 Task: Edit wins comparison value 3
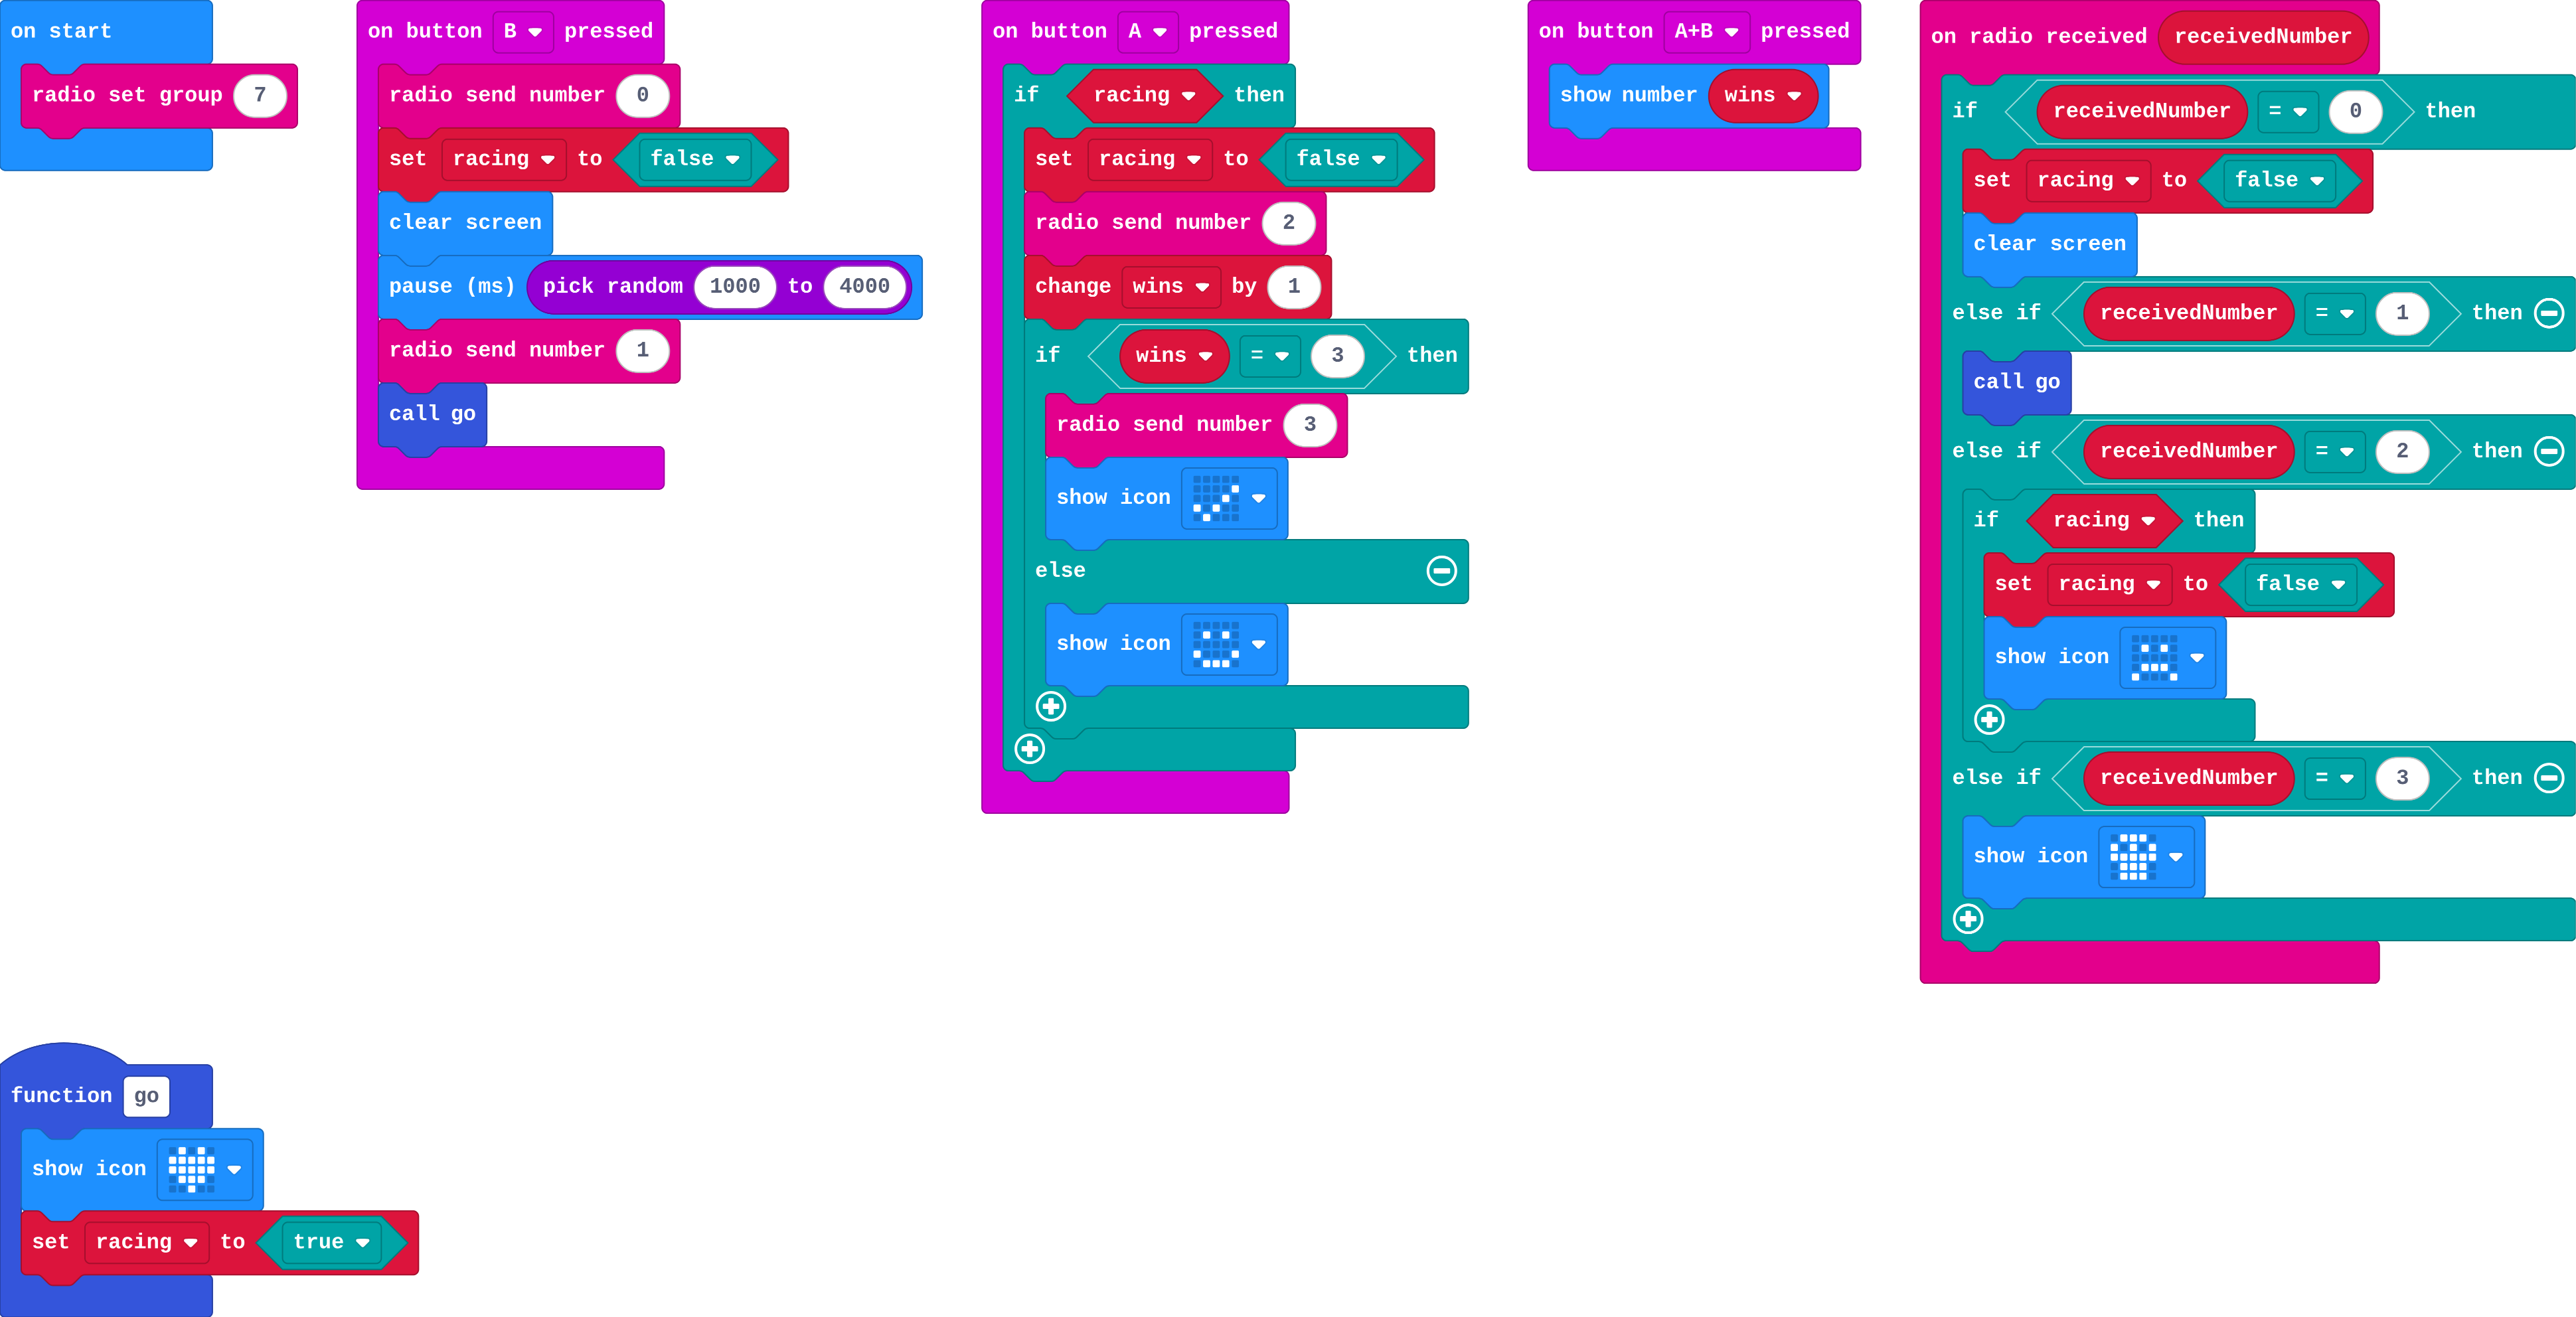[1338, 356]
